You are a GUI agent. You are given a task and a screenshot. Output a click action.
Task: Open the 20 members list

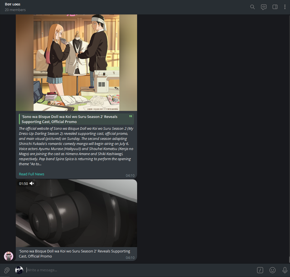pyautogui.click(x=15, y=10)
